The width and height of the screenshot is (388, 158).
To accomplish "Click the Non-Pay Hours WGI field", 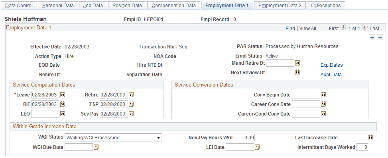I will click(244, 137).
